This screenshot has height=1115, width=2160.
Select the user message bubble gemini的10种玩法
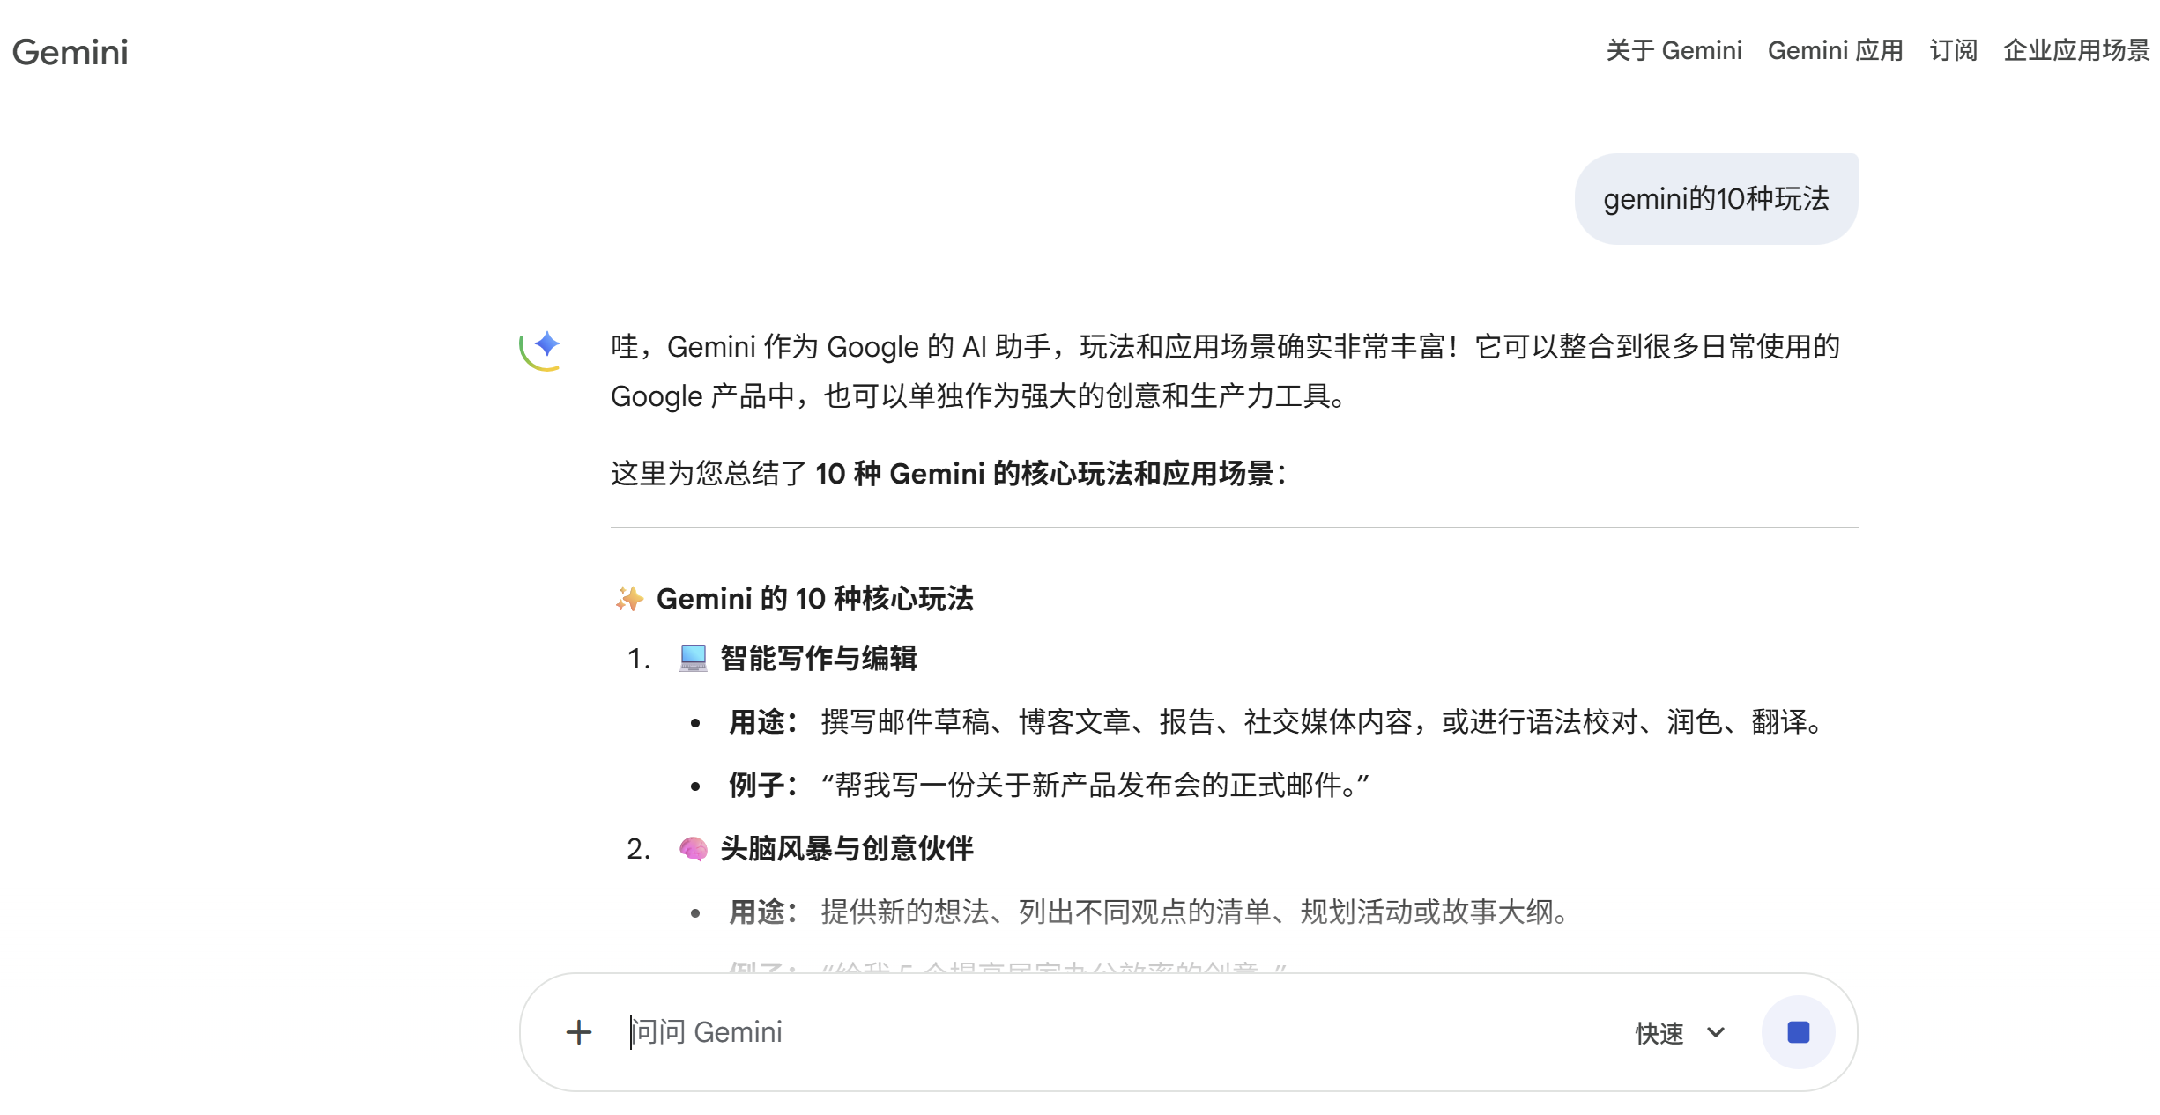(x=1714, y=199)
